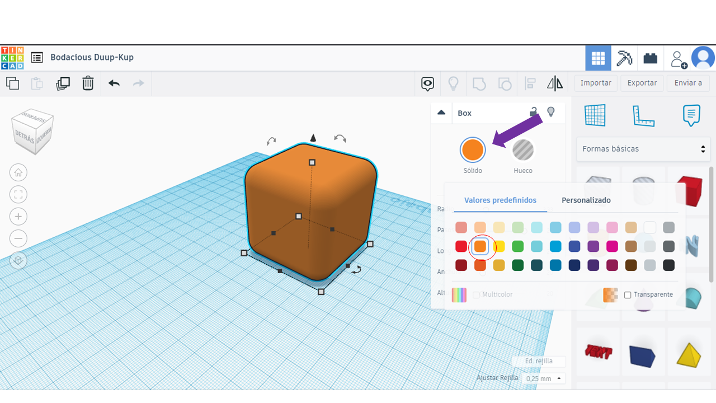Toggle the lock on the Box shape
Viewport: 716px width, 403px height.
tap(534, 112)
